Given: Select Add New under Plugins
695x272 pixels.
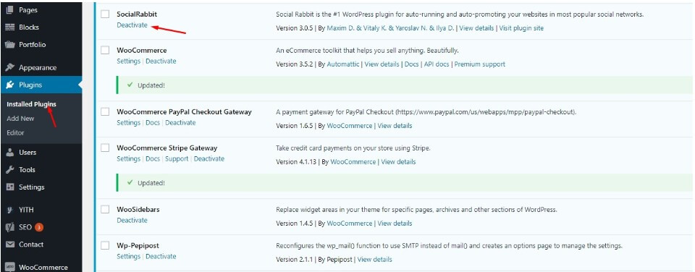Looking at the screenshot, I should (20, 119).
